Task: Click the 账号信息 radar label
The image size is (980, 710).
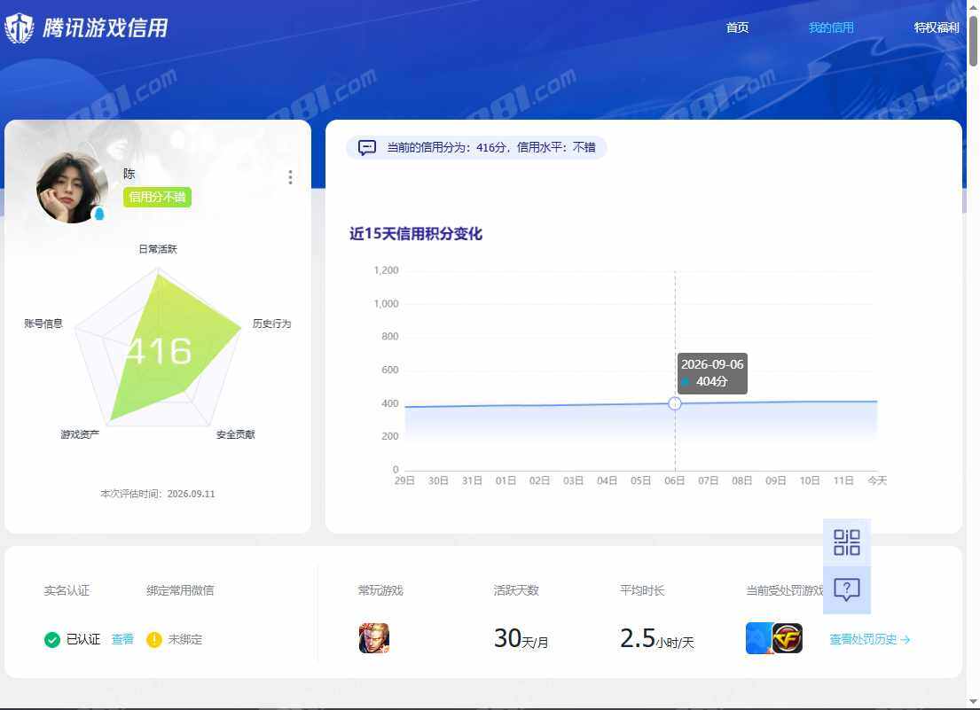Action: 43,324
